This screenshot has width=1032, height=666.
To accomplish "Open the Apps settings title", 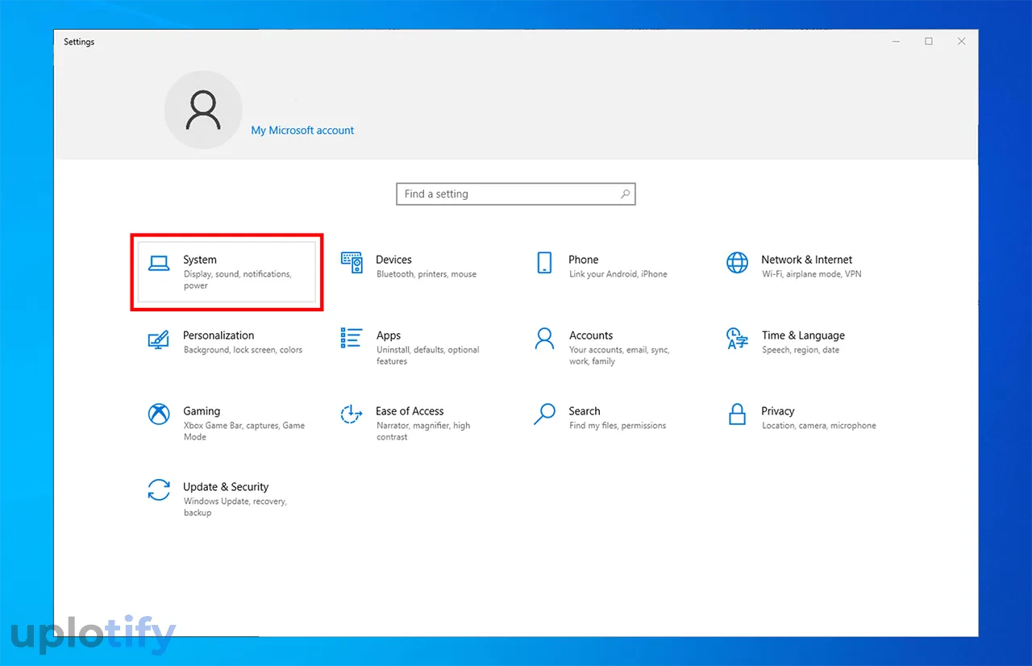I will [x=389, y=335].
